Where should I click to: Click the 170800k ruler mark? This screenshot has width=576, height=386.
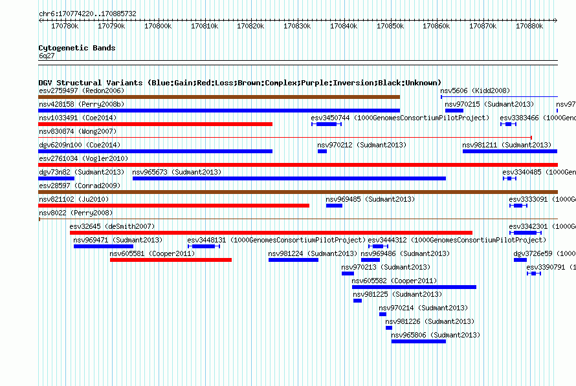click(158, 26)
